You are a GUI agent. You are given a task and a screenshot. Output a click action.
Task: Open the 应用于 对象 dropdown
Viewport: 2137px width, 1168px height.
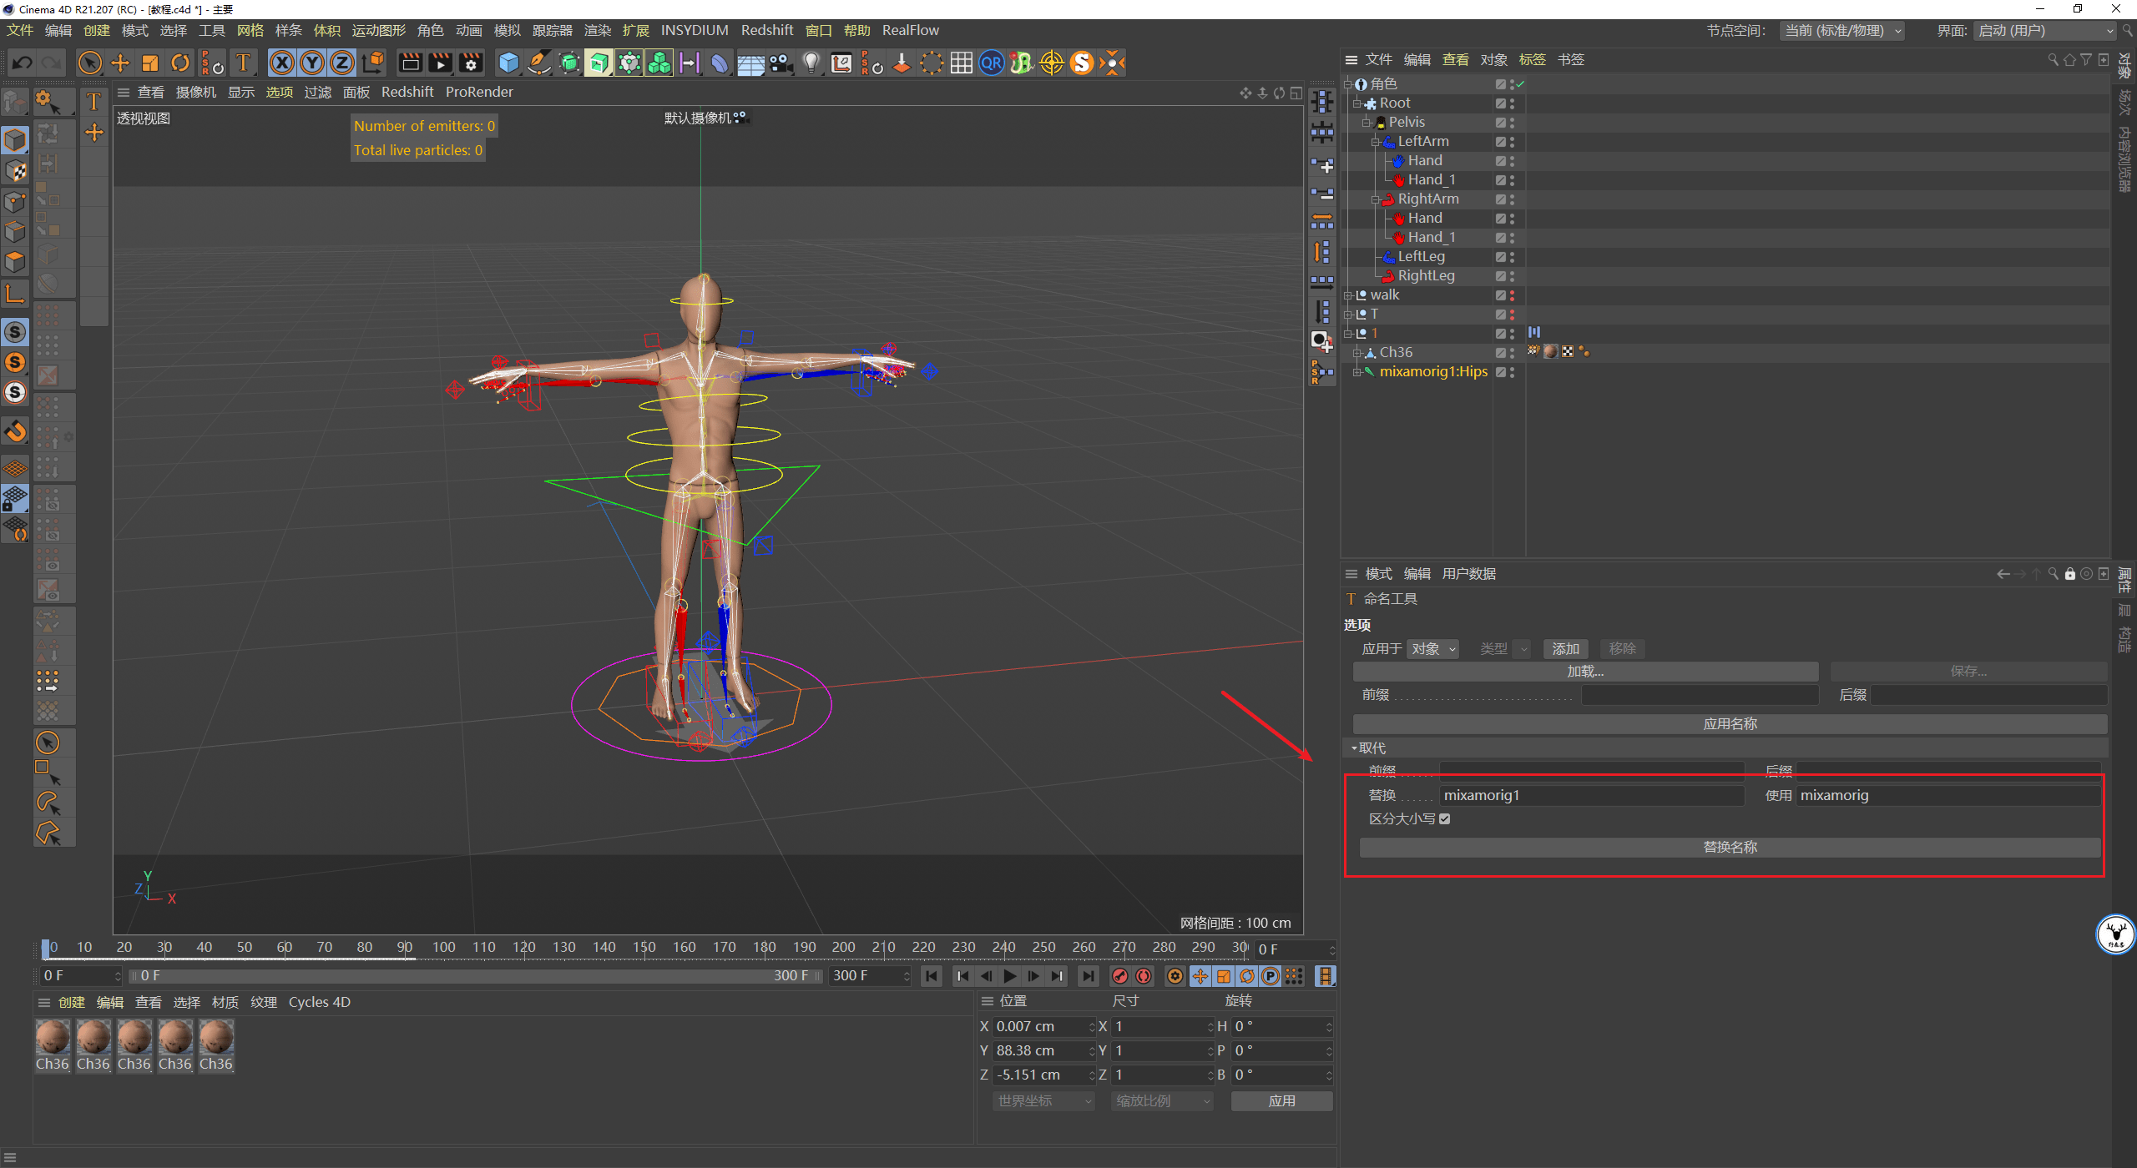(1432, 649)
